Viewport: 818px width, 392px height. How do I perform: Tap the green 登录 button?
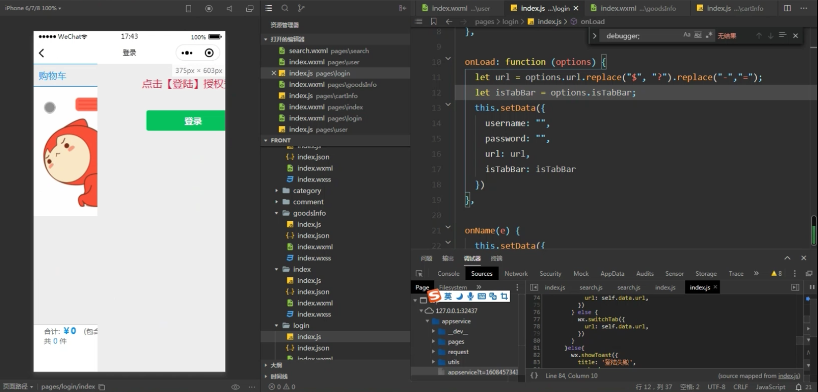point(186,121)
